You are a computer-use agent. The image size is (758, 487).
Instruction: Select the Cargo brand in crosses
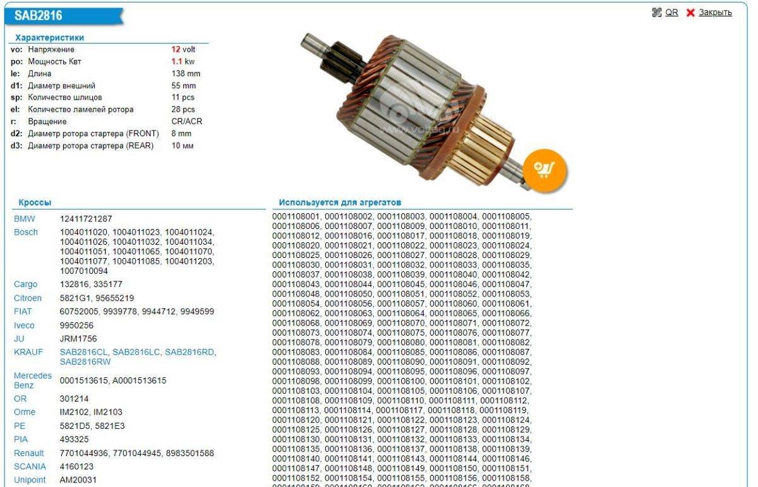pos(25,285)
